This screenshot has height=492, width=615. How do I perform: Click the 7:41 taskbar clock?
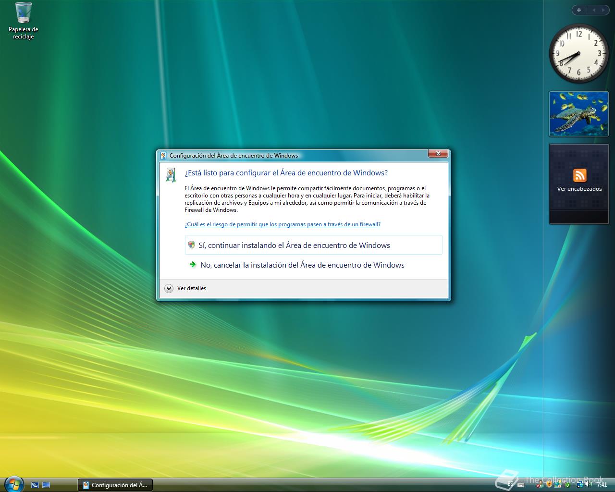(602, 485)
